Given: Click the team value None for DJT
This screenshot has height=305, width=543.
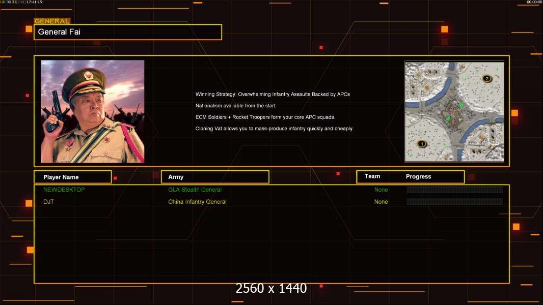Looking at the screenshot, I should 381,202.
